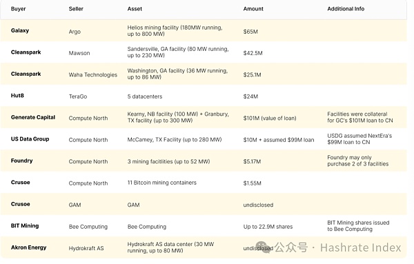This screenshot has width=414, height=264.
Task: Click the 5 datacenters asset cell
Action: click(145, 97)
